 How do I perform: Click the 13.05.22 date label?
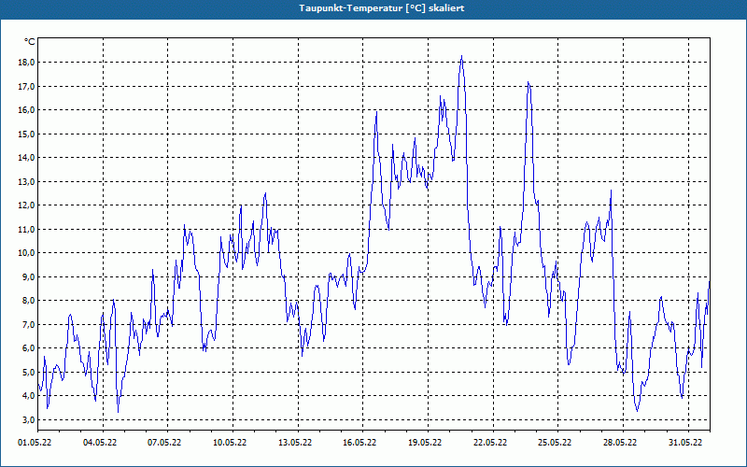(x=295, y=443)
